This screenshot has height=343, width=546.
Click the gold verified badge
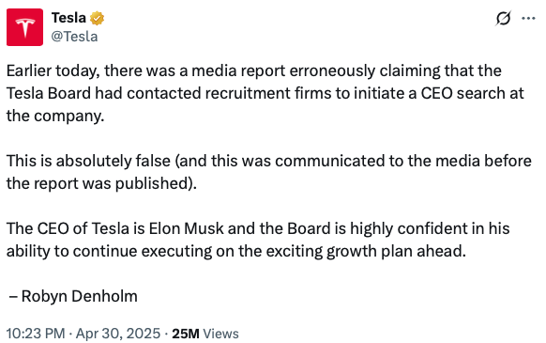(98, 18)
